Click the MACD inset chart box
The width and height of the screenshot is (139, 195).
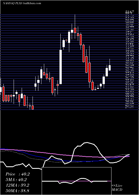pos(76,181)
